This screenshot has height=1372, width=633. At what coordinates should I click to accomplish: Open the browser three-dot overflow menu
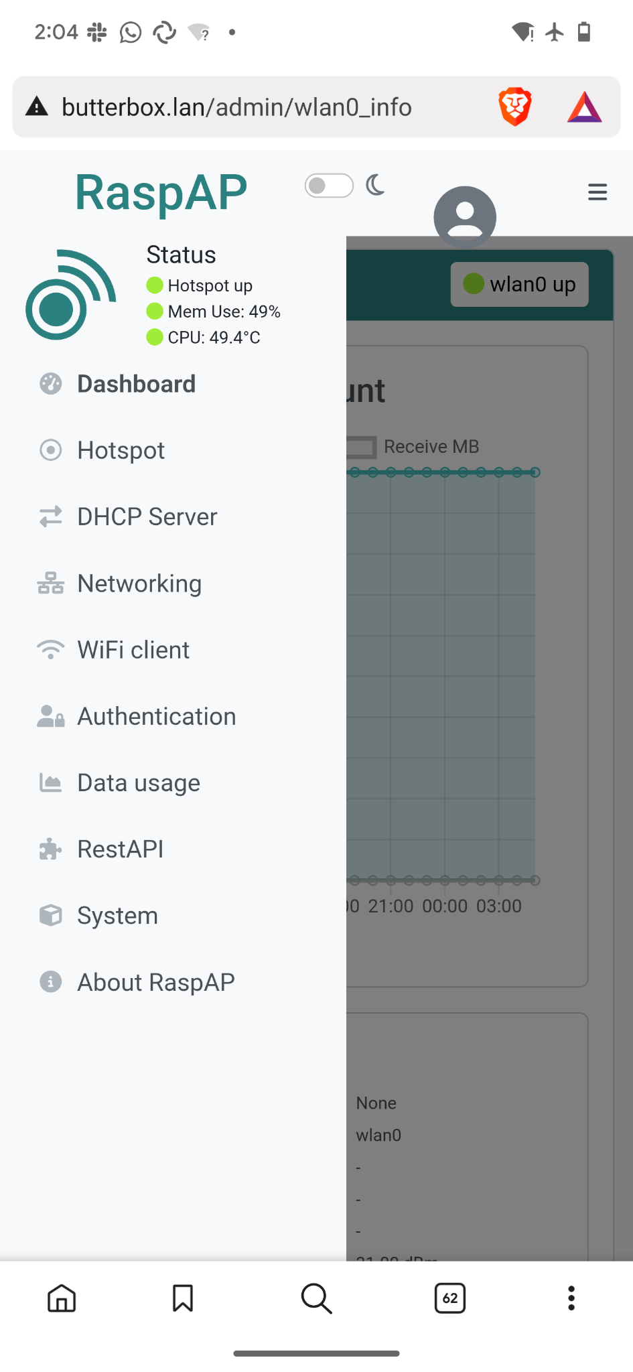(x=571, y=1298)
